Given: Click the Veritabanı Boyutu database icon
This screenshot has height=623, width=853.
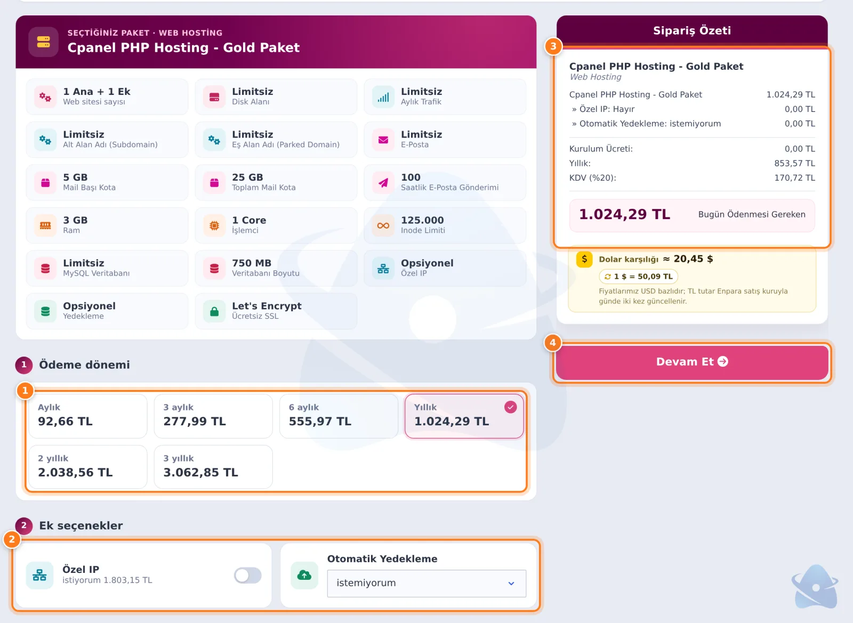Looking at the screenshot, I should [x=214, y=269].
